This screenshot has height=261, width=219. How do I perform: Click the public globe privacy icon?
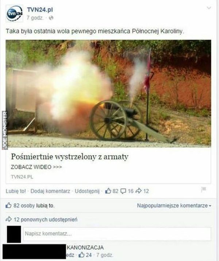pyautogui.click(x=51, y=18)
